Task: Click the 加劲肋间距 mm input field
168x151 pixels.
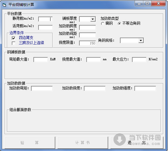Action: tap(87, 35)
